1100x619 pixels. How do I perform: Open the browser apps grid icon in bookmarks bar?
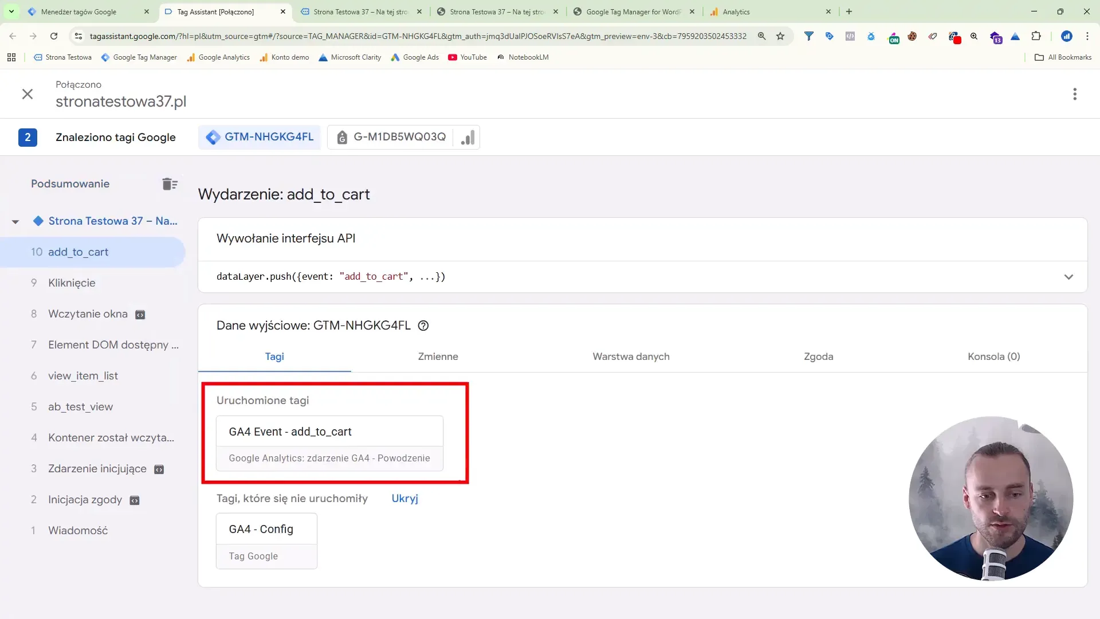coord(11,57)
